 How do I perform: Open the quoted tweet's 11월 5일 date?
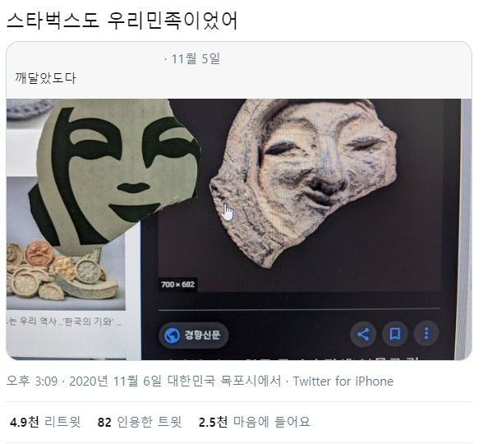195,58
